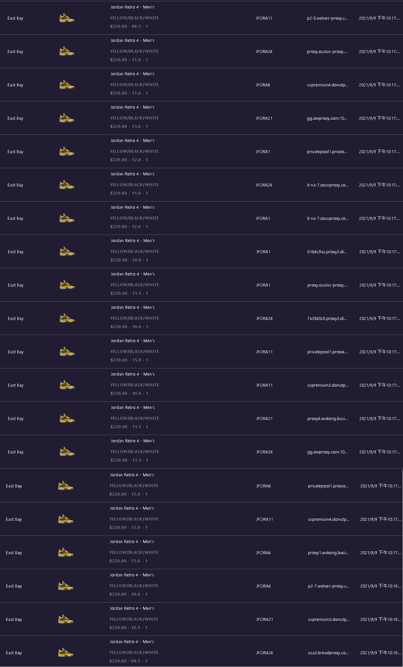Select the shoe thumbnail in JFORA26 gg.owproxy row
Screen dimensions: 403x667
pyautogui.click(x=67, y=452)
